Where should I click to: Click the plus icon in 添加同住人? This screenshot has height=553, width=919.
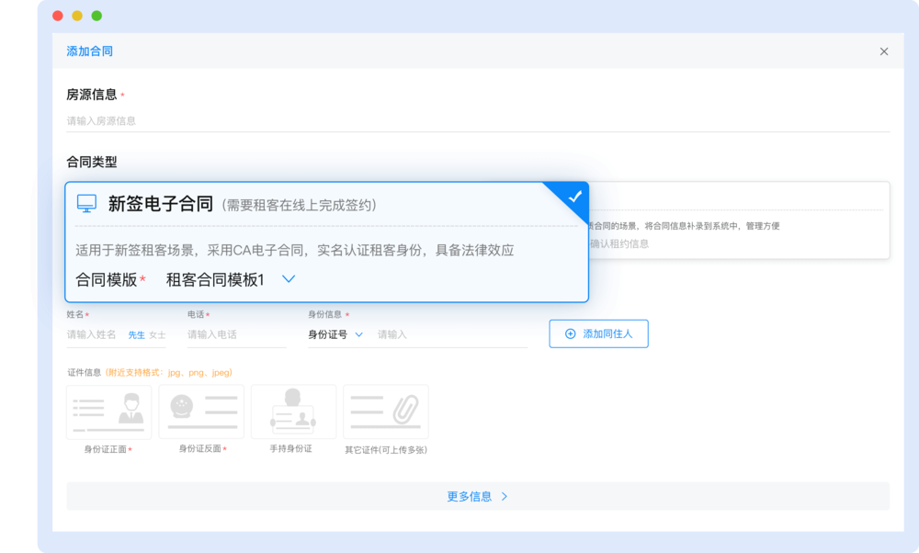(571, 333)
